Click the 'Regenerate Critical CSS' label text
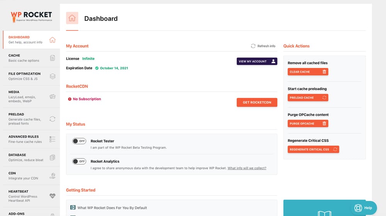Image resolution: width=386 pixels, height=216 pixels. [x=308, y=140]
